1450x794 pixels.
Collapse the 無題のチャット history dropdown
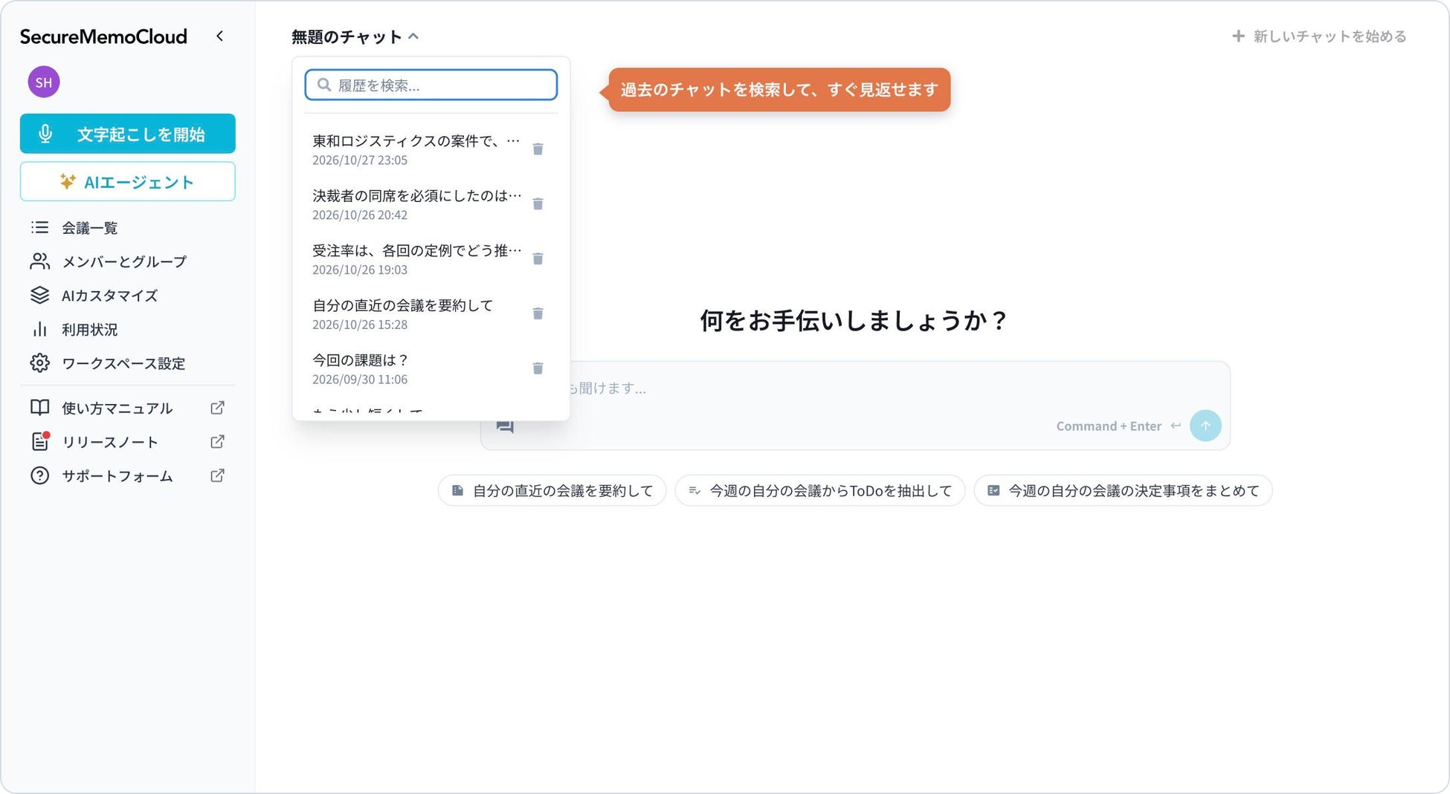355,36
